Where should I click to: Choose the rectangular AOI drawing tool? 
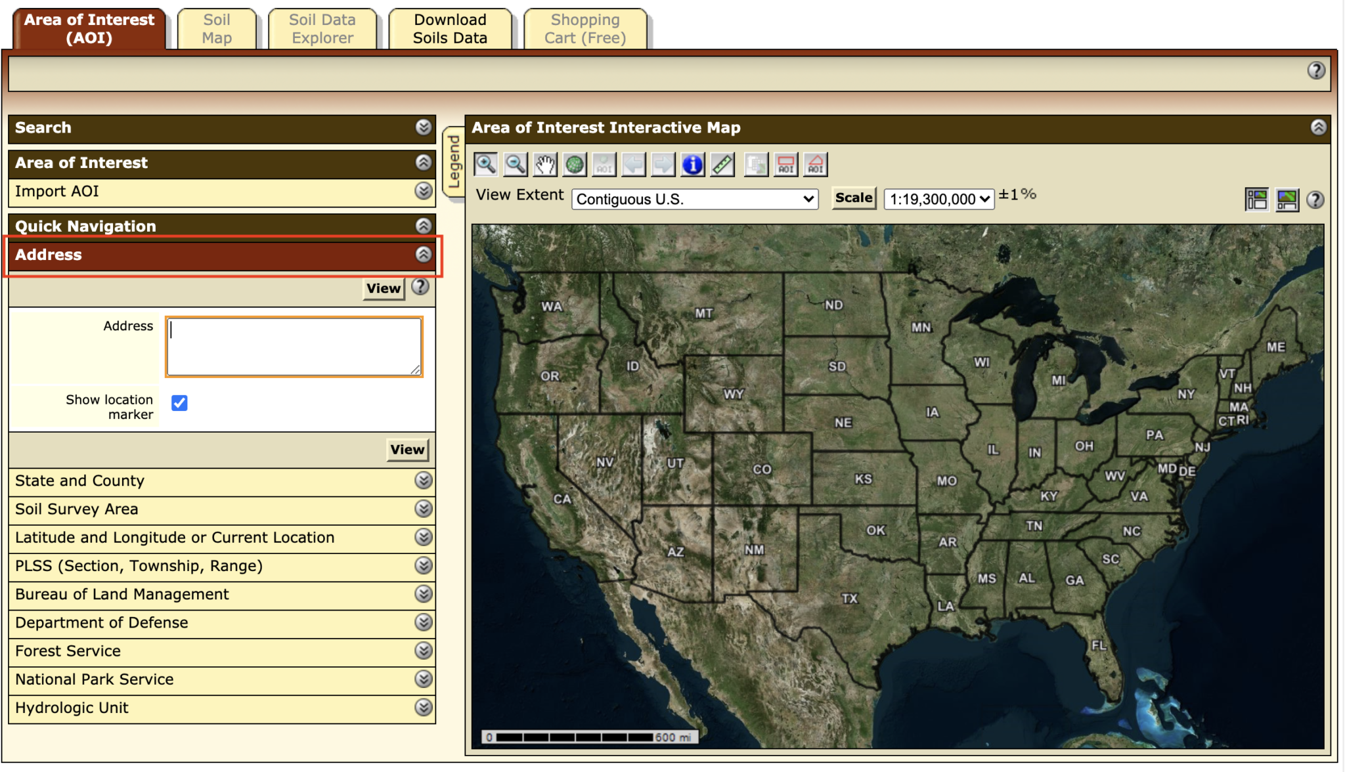coord(785,164)
